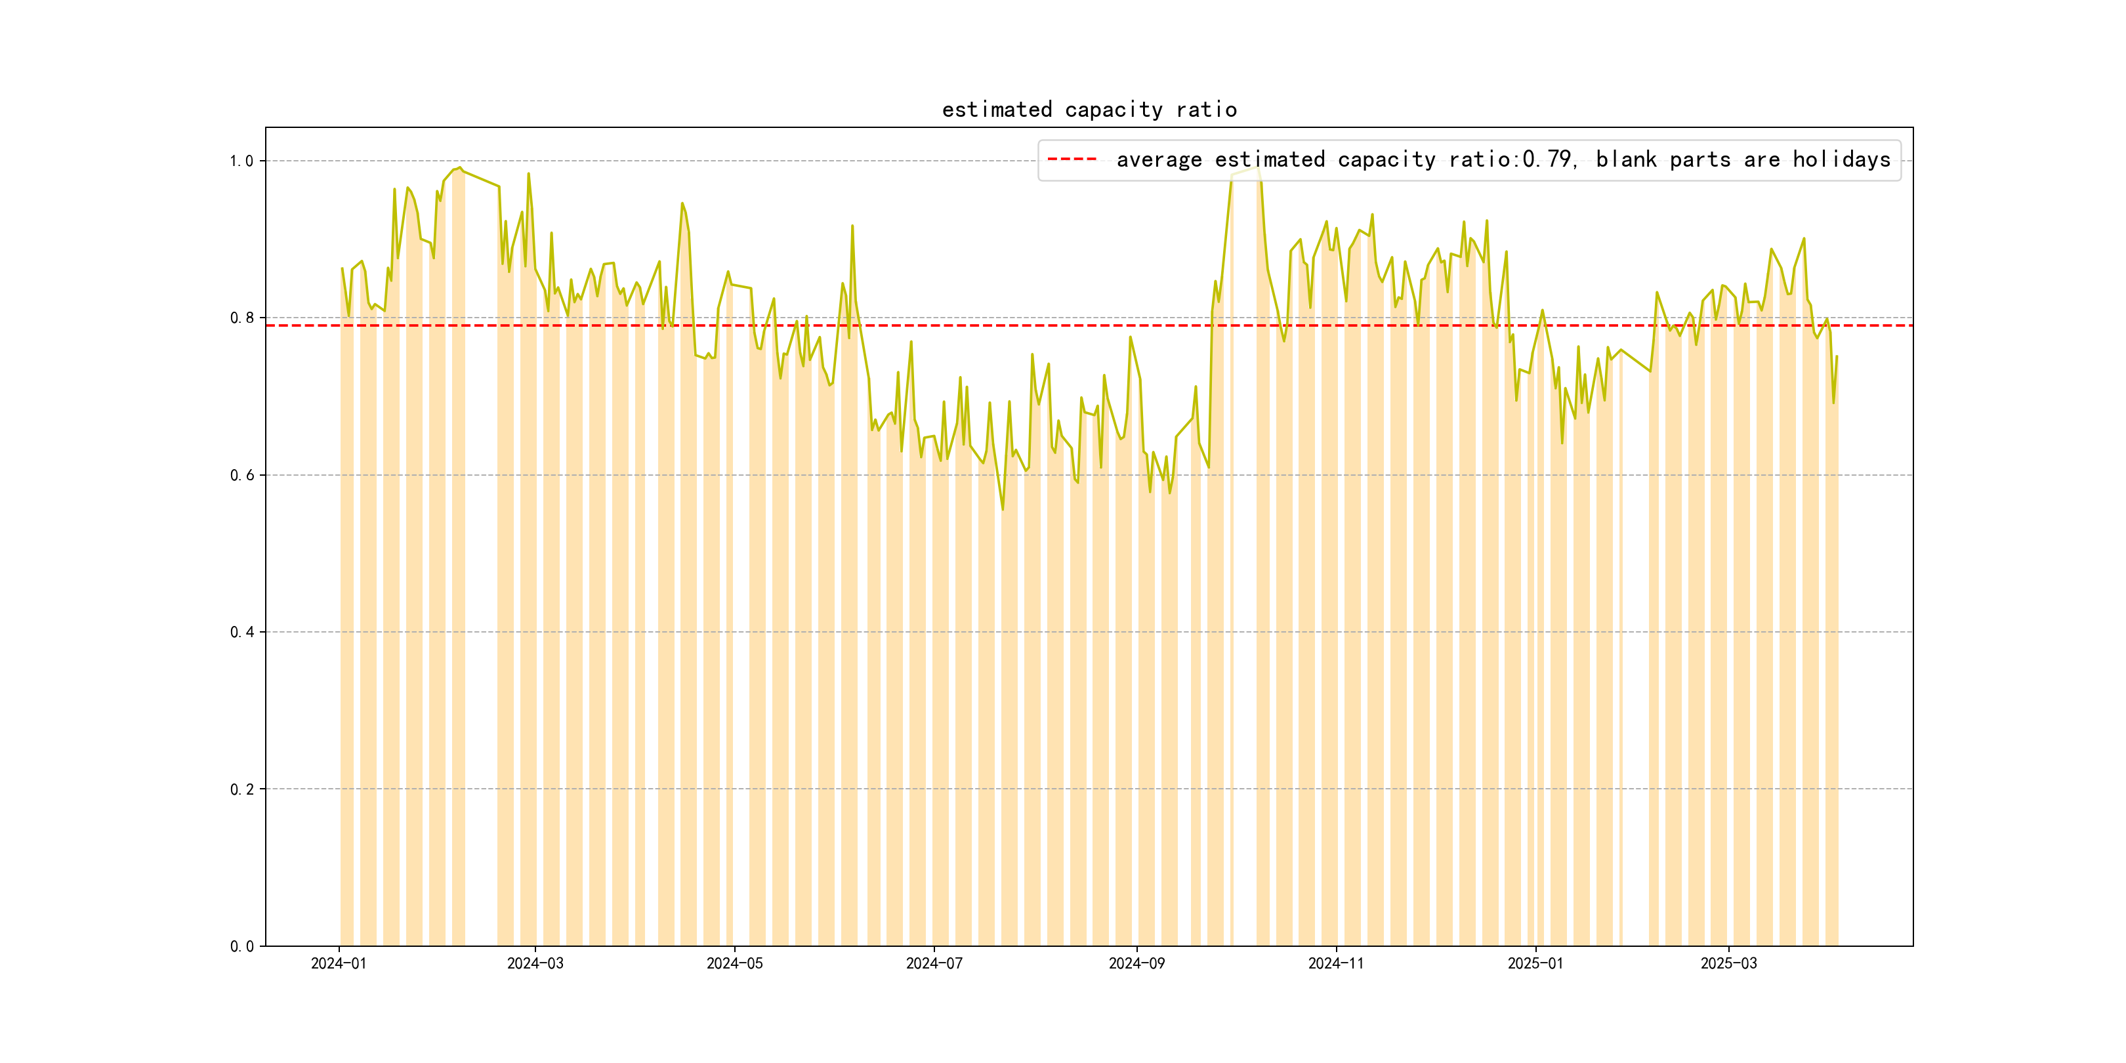The image size is (2126, 1063).
Task: Click the 2025-01 x-axis label
Action: 1535,963
